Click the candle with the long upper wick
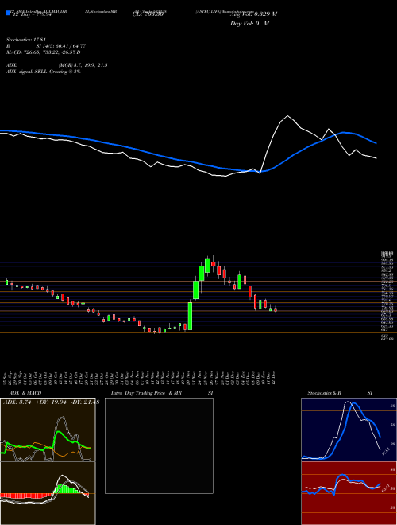 click(x=83, y=294)
